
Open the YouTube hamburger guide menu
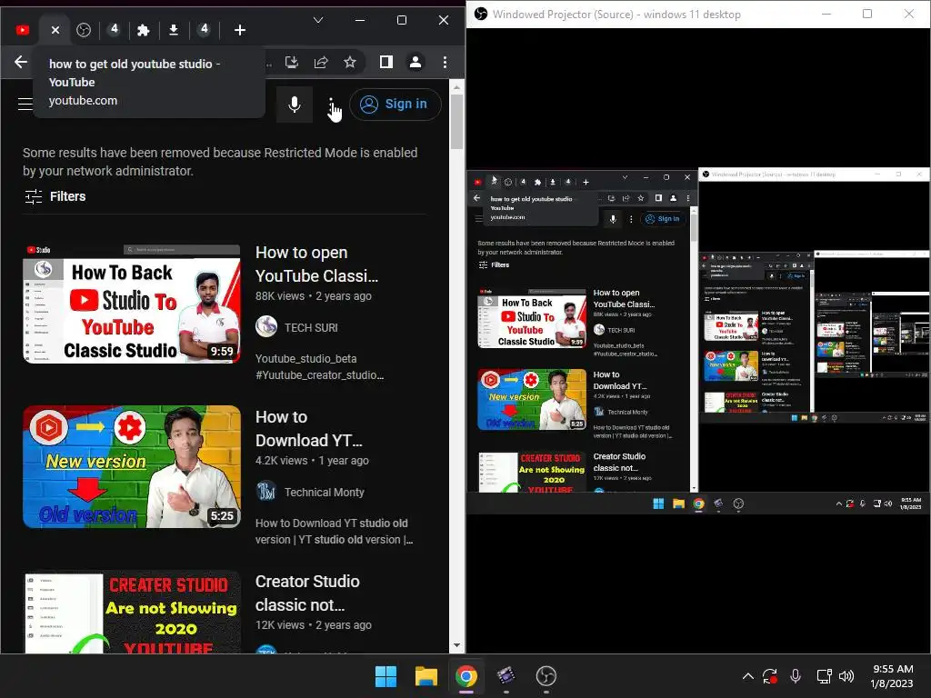pyautogui.click(x=25, y=105)
